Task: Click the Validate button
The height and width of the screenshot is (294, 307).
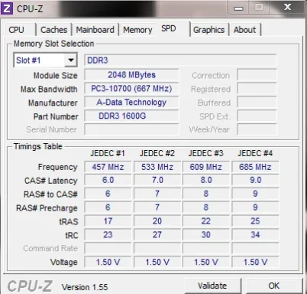Action: click(212, 286)
